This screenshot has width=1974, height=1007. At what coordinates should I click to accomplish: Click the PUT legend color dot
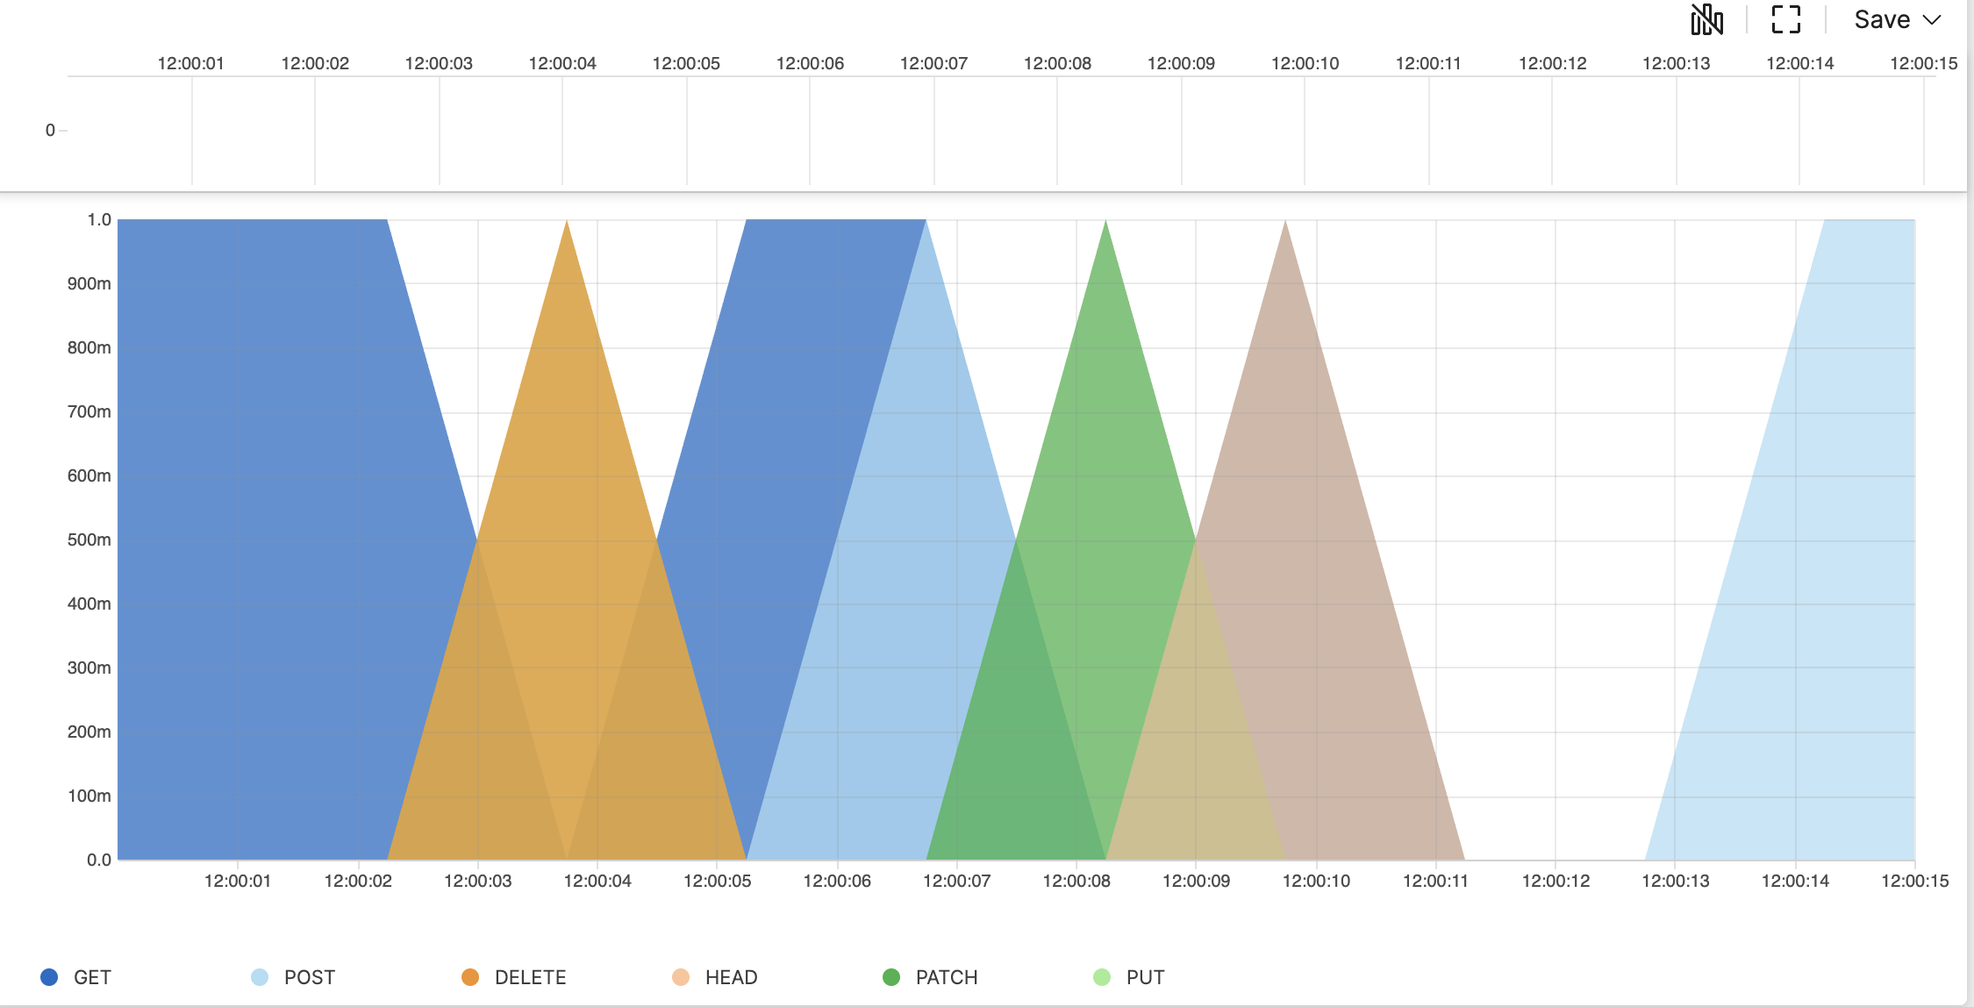[1101, 976]
